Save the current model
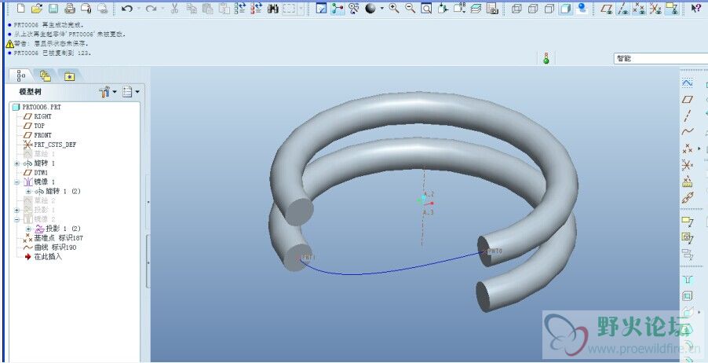 coord(53,9)
